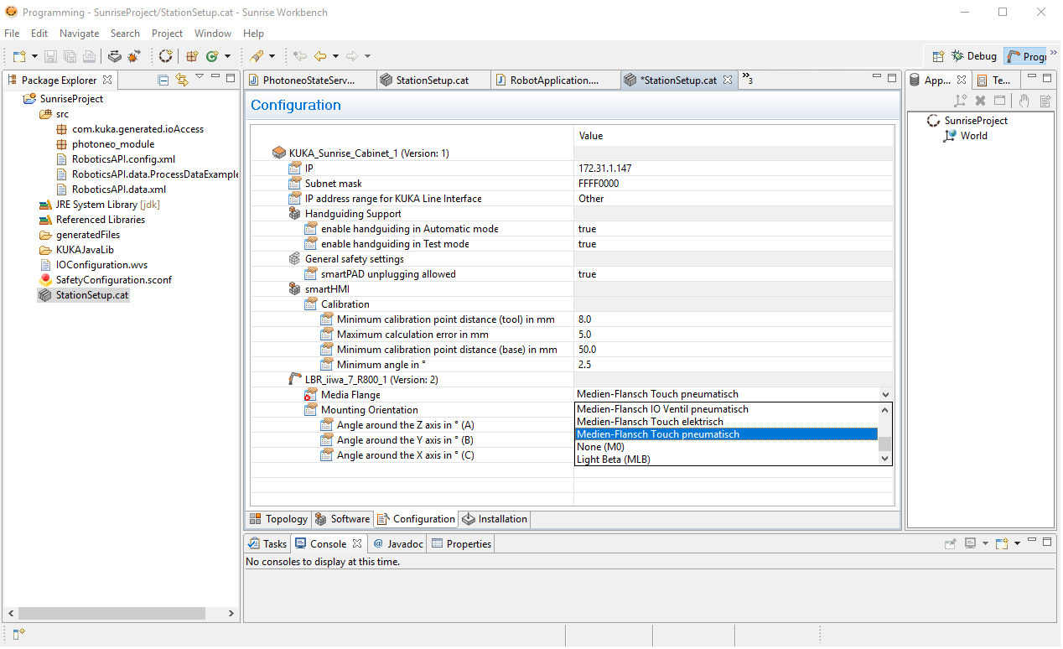Open the Media Flange combo box arrow
Viewport: 1063px width, 649px height.
click(886, 395)
